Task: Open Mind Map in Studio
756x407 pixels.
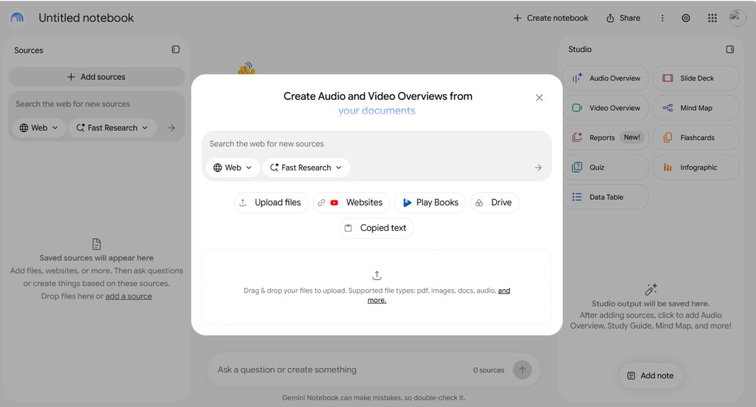Action: [696, 108]
